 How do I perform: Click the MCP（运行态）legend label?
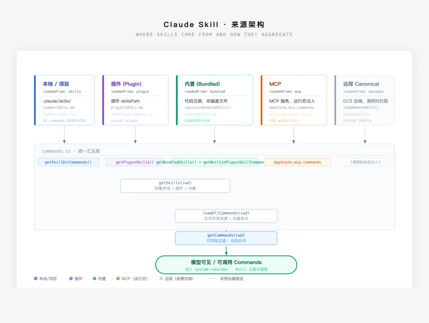click(135, 279)
